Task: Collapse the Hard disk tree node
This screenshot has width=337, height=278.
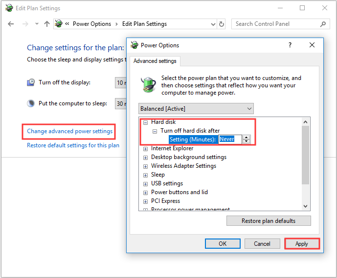Action: [145, 122]
